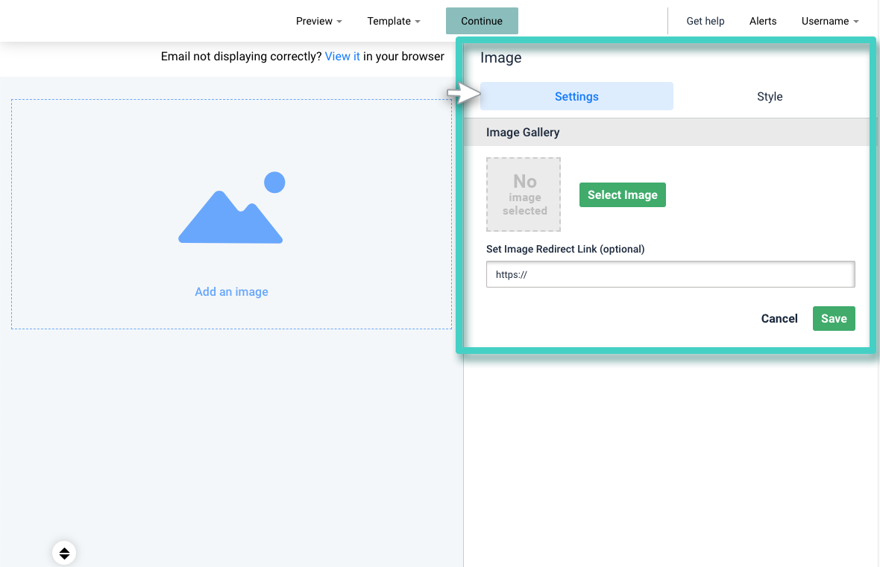
Task: Click the up/down move handle icon
Action: tap(65, 553)
